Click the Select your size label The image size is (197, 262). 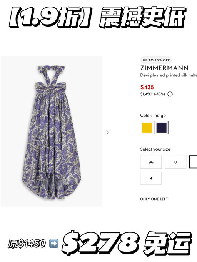(155, 149)
